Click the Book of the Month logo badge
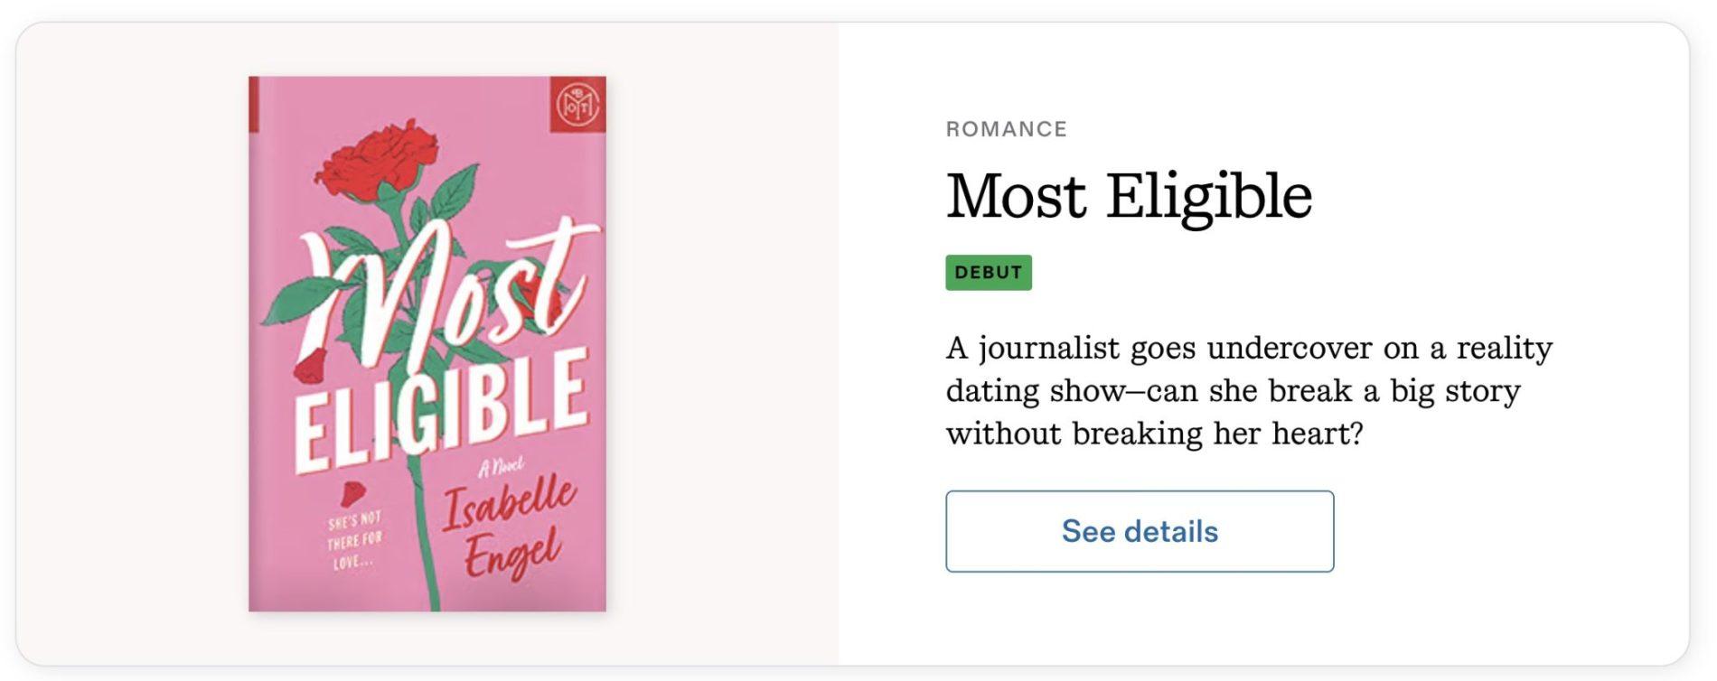This screenshot has height=681, width=1717. point(577,105)
